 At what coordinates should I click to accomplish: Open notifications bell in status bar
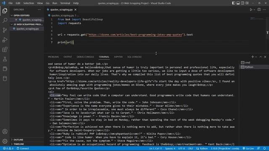point(264,148)
